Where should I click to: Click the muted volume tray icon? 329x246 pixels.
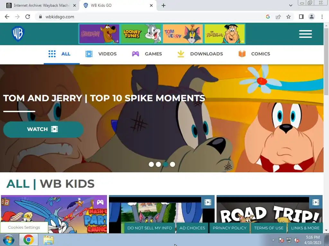(x=297, y=240)
